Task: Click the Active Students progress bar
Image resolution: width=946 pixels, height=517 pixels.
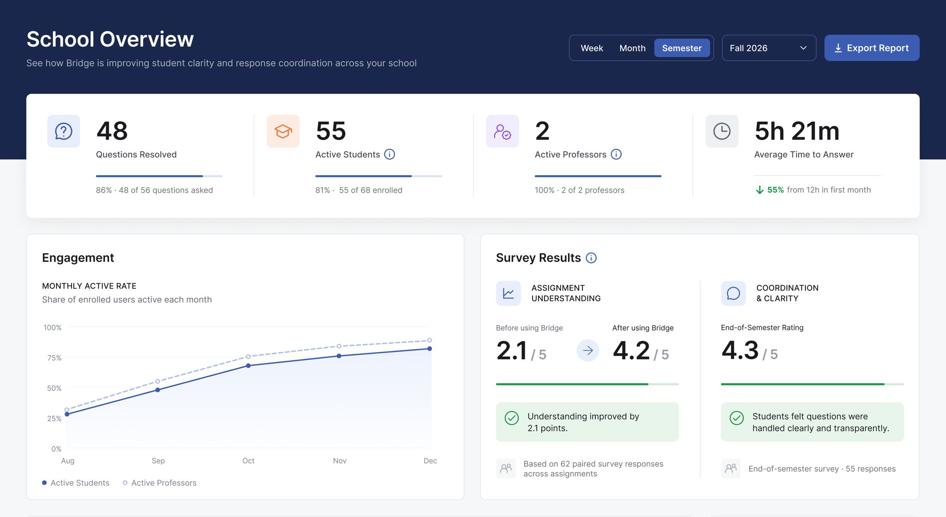Action: click(378, 176)
